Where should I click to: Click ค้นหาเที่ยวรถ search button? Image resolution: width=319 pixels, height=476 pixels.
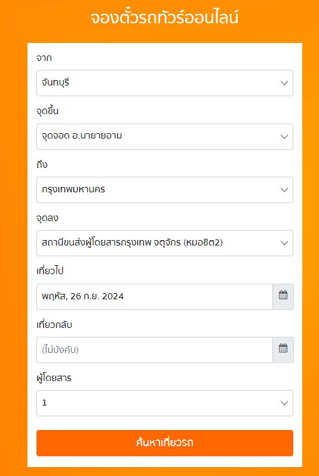tap(165, 443)
